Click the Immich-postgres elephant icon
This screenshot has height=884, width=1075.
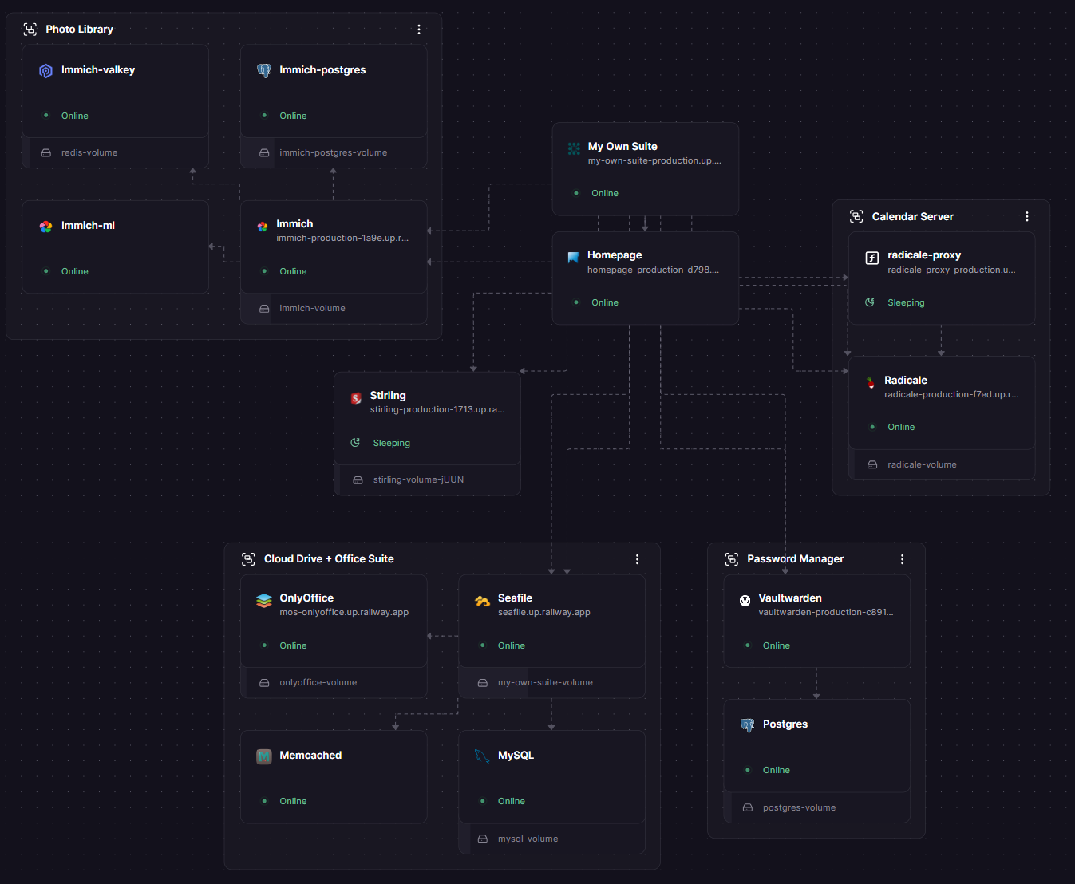pyautogui.click(x=264, y=70)
